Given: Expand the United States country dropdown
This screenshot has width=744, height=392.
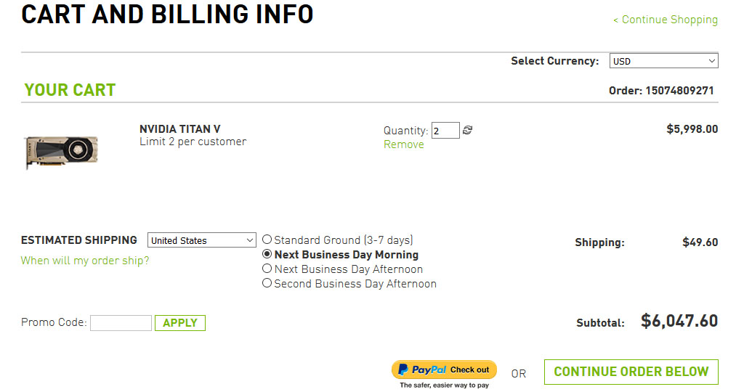Looking at the screenshot, I should [x=201, y=240].
